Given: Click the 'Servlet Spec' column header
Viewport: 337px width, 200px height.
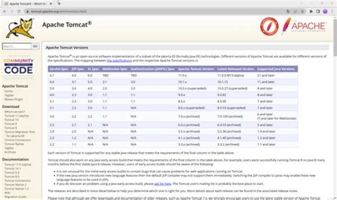Looking at the screenshot, I should coord(59,69).
